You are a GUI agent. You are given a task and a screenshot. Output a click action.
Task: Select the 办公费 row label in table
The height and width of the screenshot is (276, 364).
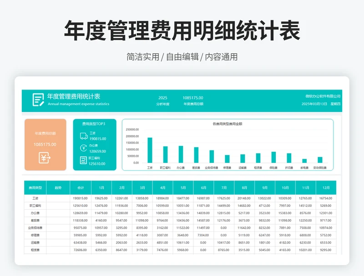point(35,213)
